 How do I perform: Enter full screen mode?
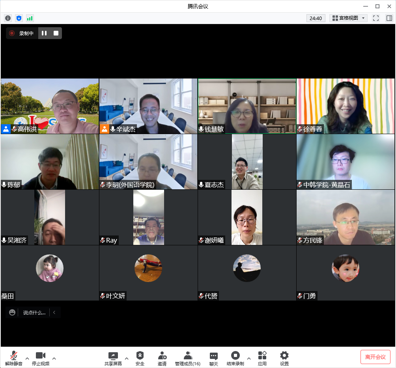[376, 18]
